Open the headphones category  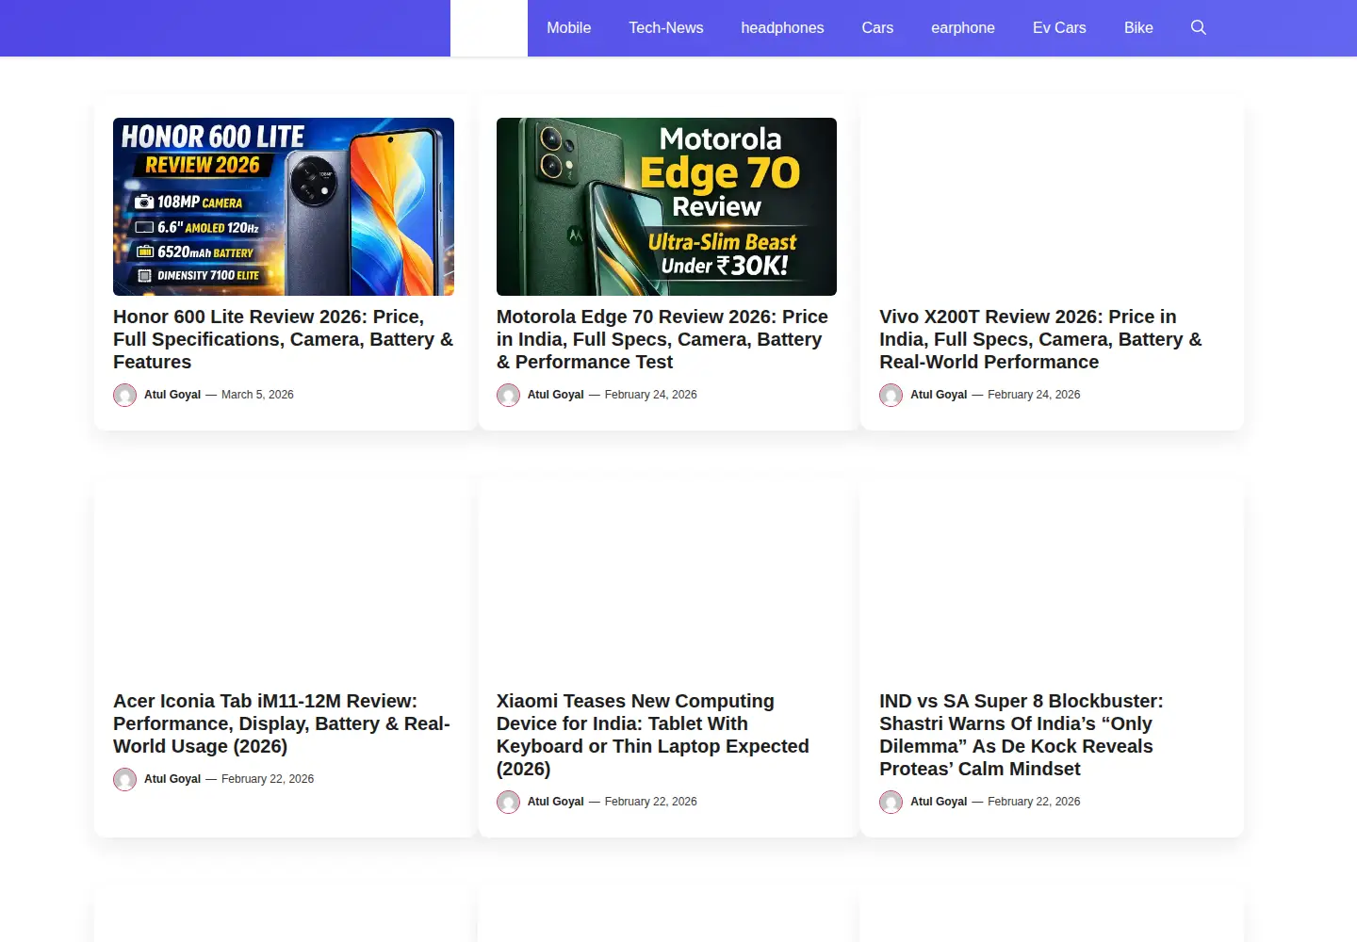click(782, 28)
